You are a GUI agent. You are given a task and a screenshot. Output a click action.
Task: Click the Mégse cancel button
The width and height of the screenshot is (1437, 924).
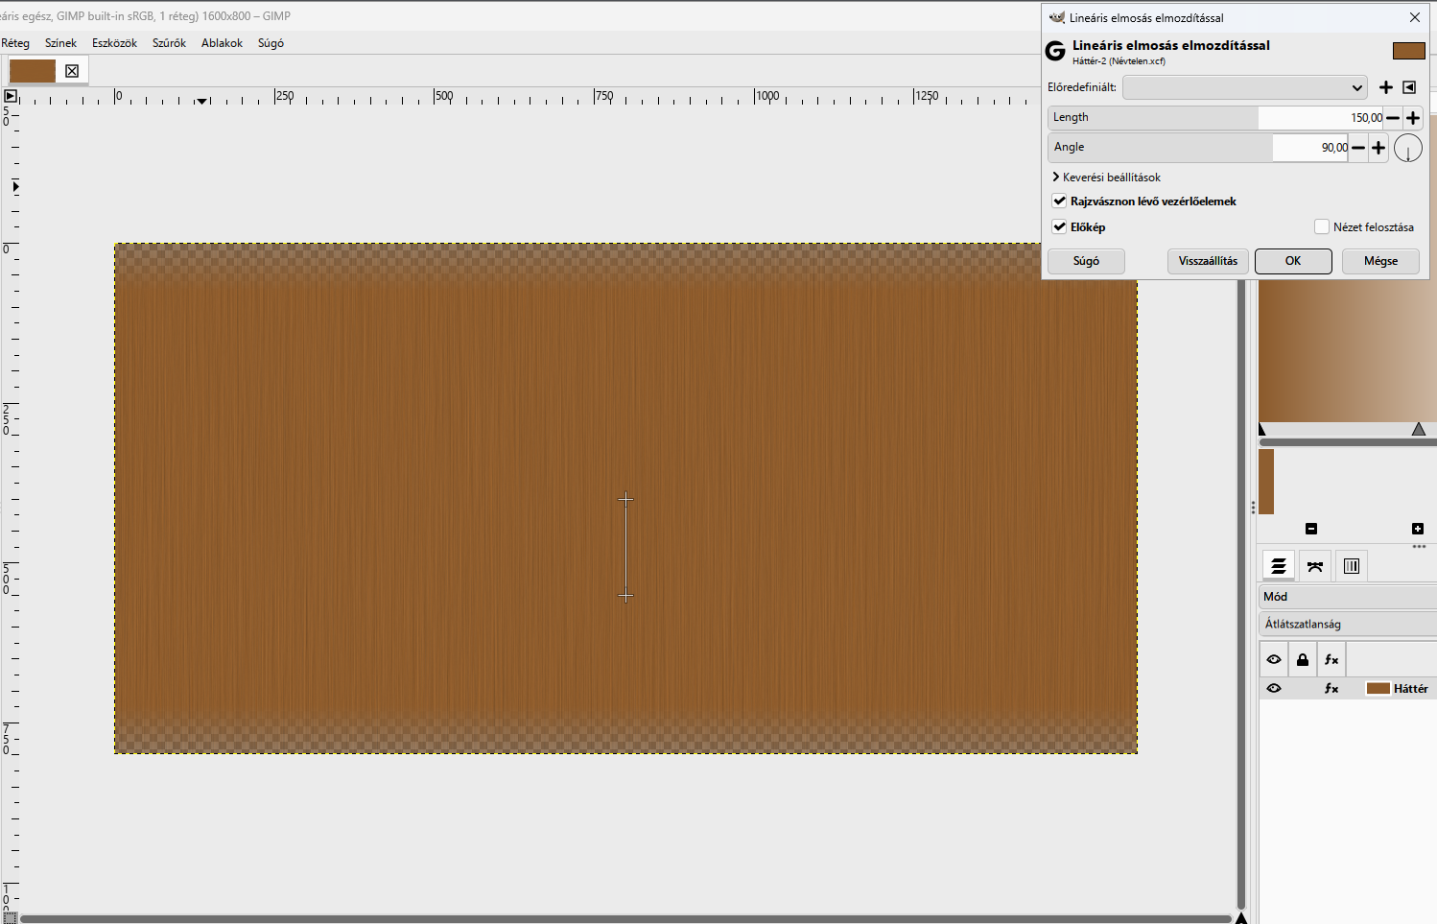[x=1380, y=261]
